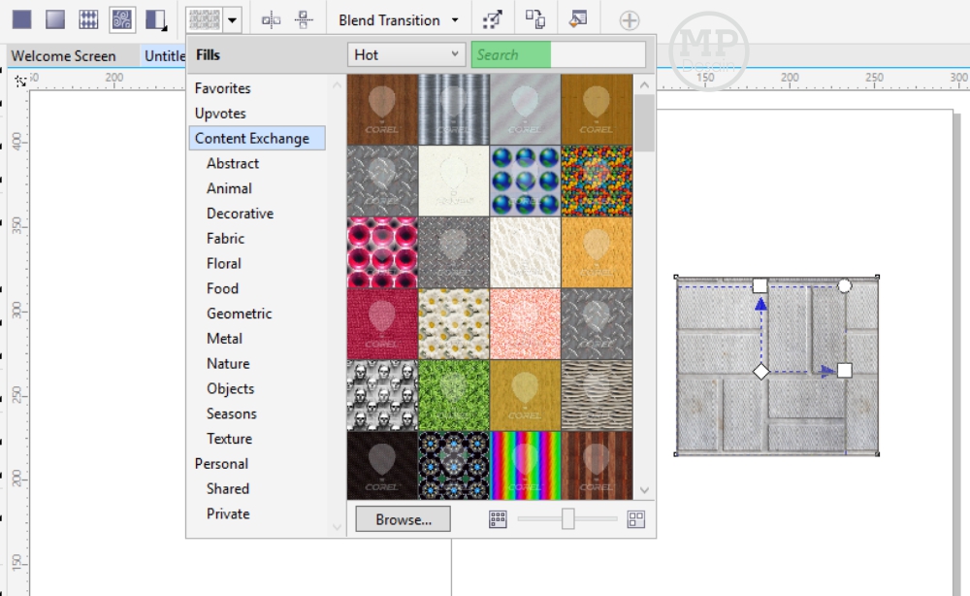The height and width of the screenshot is (596, 970).
Task: Open the Hot sorting dropdown
Action: click(x=405, y=53)
